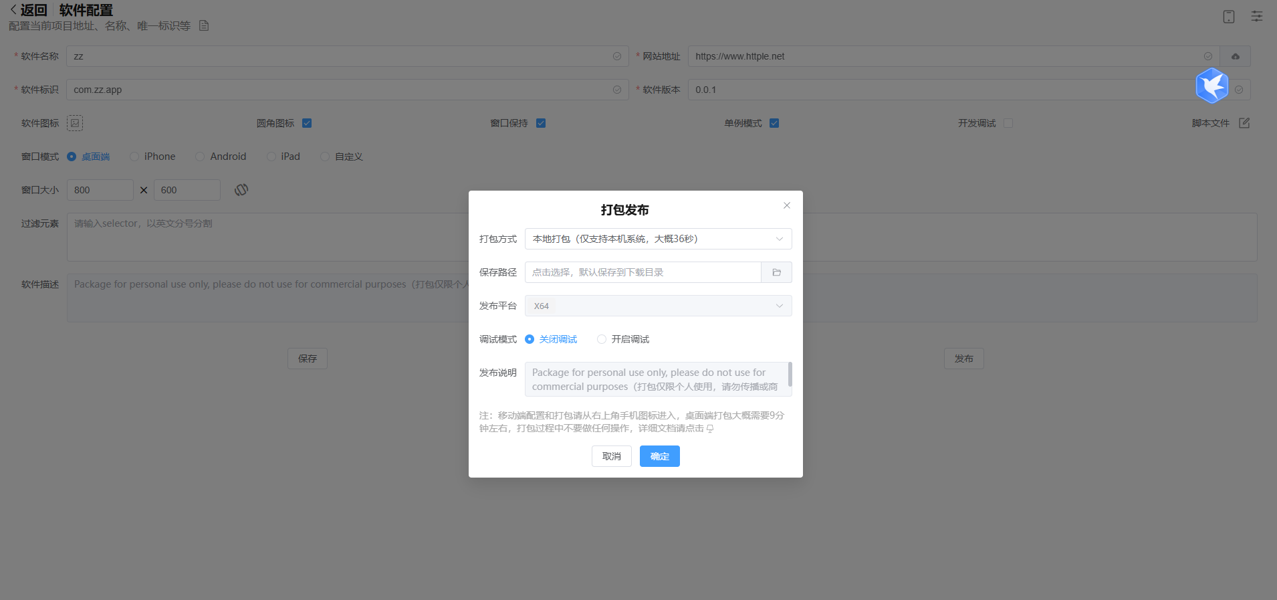
Task: Click the floating blue bird logo icon
Action: click(x=1212, y=86)
